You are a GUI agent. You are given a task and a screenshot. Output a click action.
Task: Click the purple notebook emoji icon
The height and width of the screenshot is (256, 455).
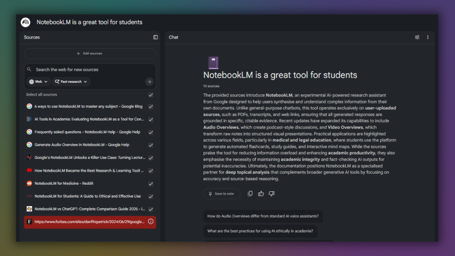click(213, 62)
